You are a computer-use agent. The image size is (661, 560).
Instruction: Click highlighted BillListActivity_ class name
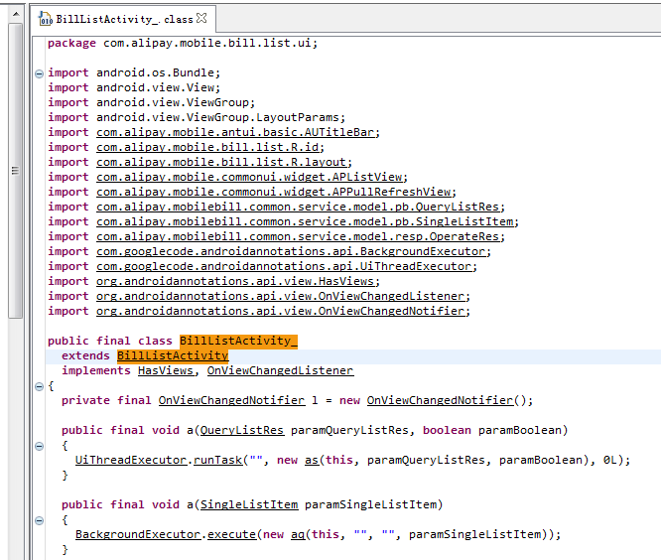(x=238, y=342)
